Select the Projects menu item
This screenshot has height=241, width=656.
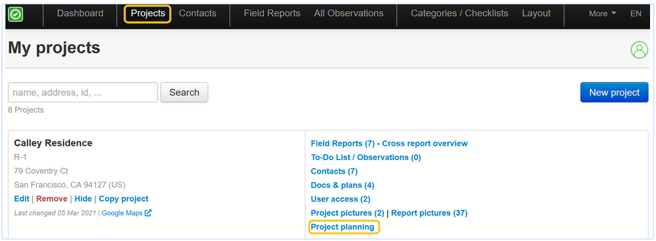148,13
